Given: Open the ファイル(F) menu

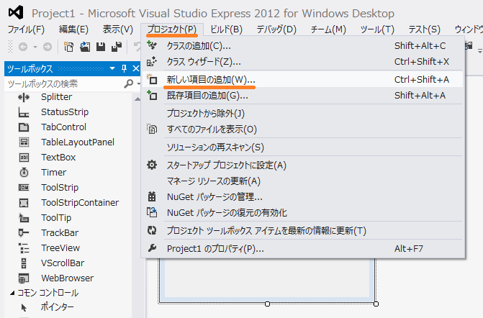Looking at the screenshot, I should (26, 29).
